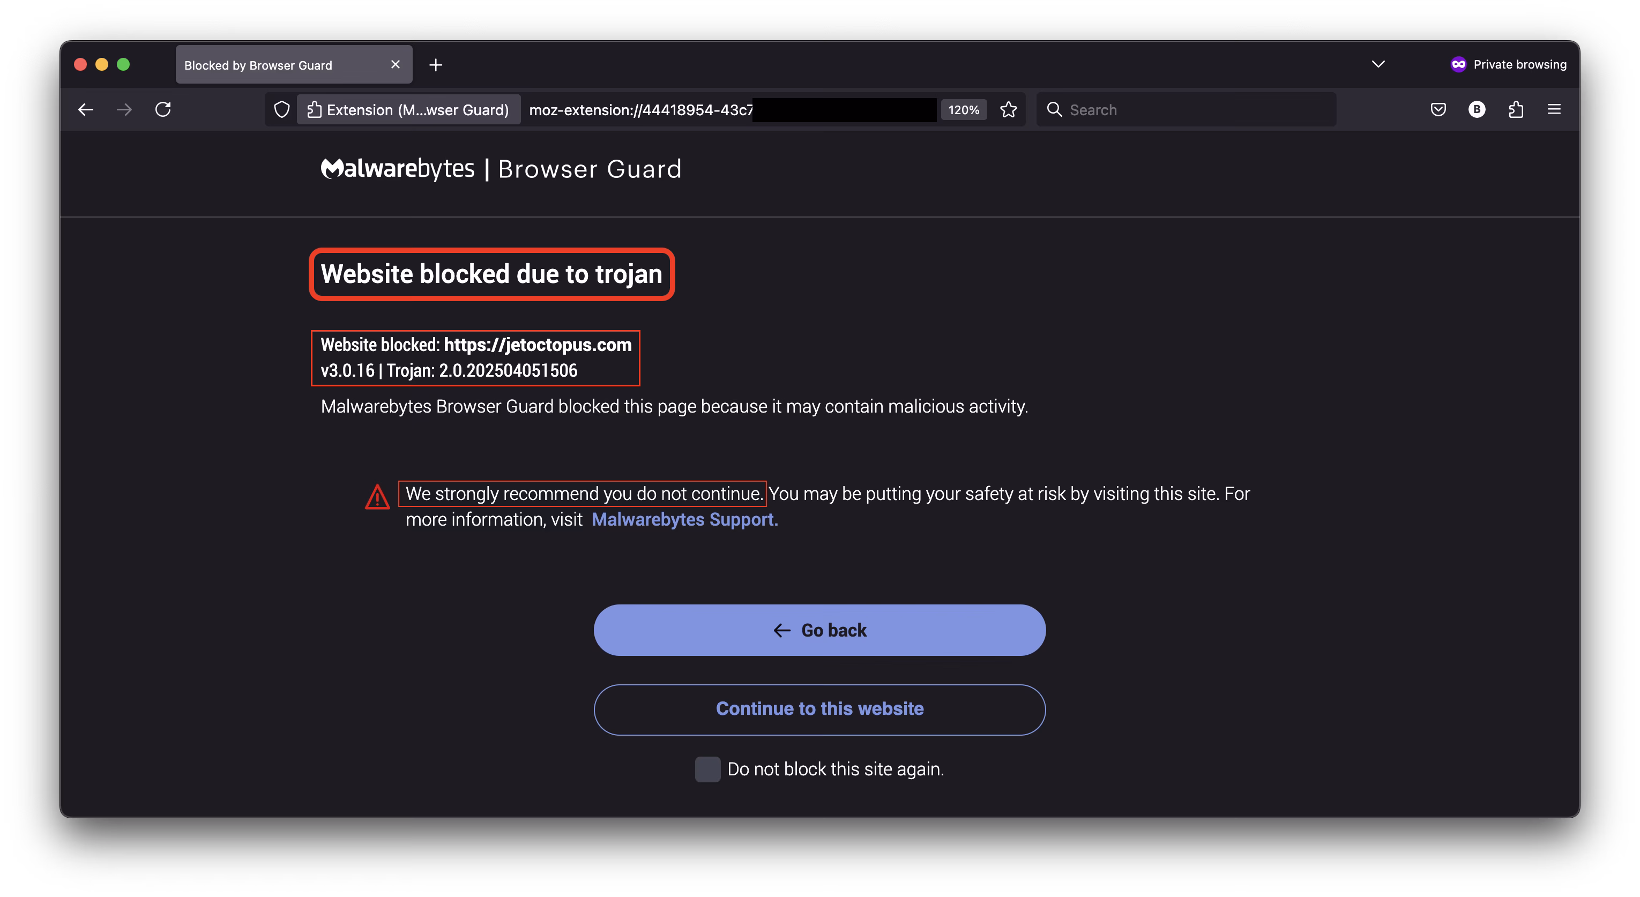Bookmark this page with the star icon
This screenshot has height=897, width=1640.
point(1009,109)
